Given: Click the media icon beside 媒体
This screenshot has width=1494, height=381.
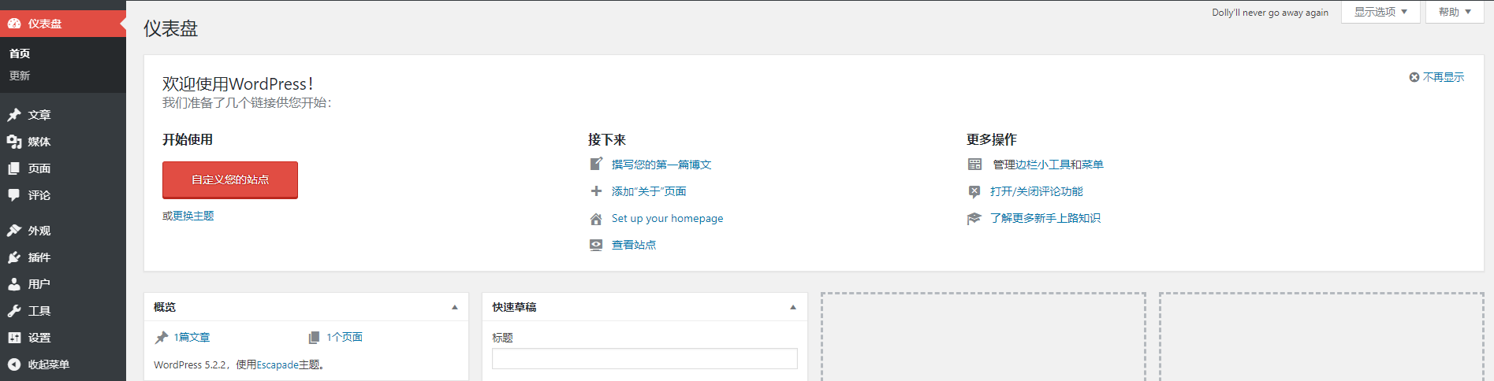Looking at the screenshot, I should pyautogui.click(x=14, y=142).
